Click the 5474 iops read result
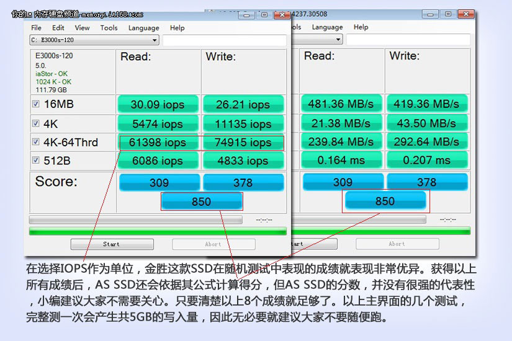The image size is (512, 341). click(158, 124)
